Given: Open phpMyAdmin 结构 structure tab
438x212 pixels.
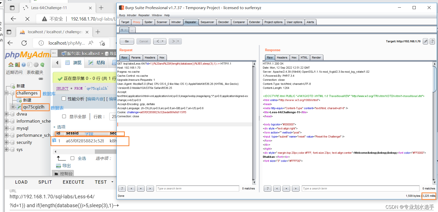Looking at the screenshot, I should (x=97, y=63).
